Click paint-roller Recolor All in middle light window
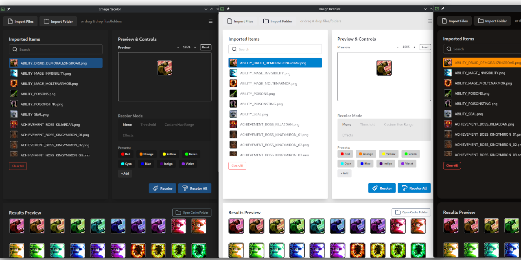521x260 pixels. tap(414, 188)
